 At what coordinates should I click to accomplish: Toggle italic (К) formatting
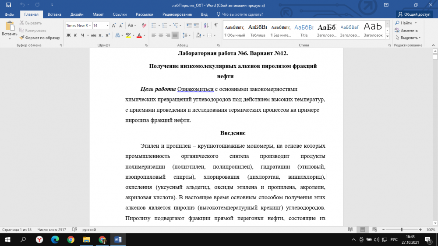pos(75,35)
